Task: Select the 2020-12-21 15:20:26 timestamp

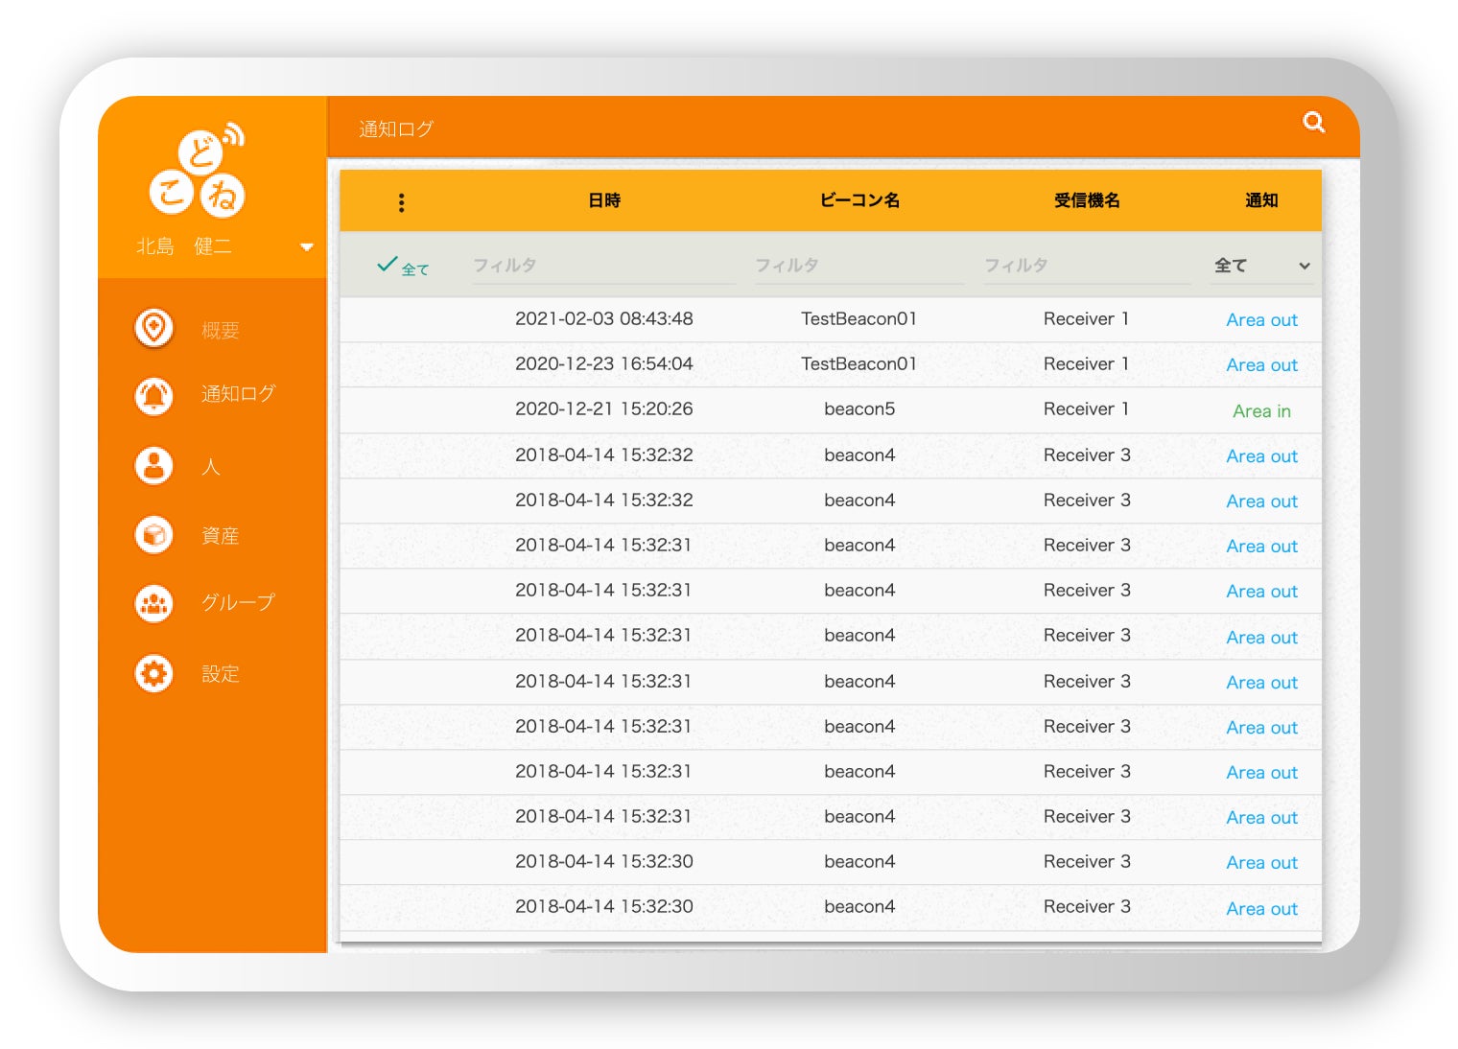Action: click(x=604, y=408)
